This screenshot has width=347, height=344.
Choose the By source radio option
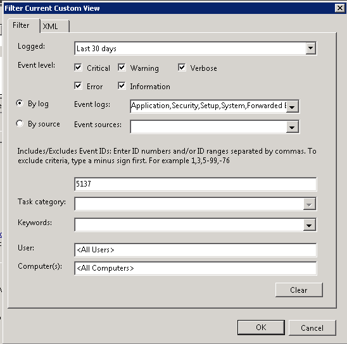pyautogui.click(x=20, y=123)
